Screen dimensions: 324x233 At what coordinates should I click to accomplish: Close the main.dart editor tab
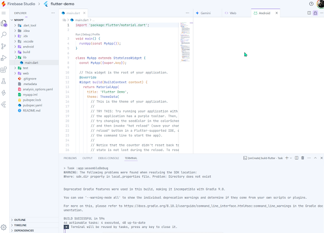coord(84,13)
